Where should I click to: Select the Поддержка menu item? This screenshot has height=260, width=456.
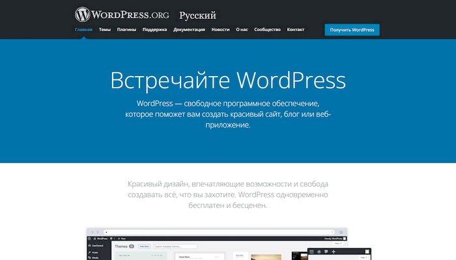155,29
